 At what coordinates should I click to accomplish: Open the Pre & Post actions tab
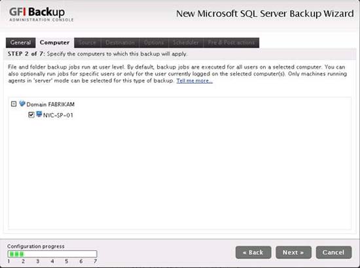(x=231, y=42)
